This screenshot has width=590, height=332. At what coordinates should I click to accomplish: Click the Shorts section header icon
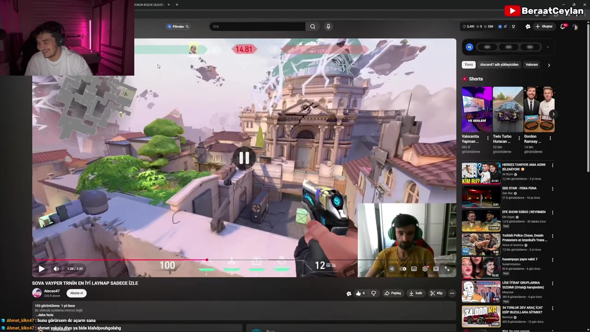point(465,79)
